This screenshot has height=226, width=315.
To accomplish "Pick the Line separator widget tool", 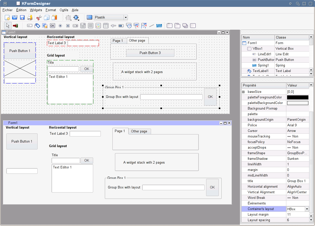I will [x=152, y=26].
